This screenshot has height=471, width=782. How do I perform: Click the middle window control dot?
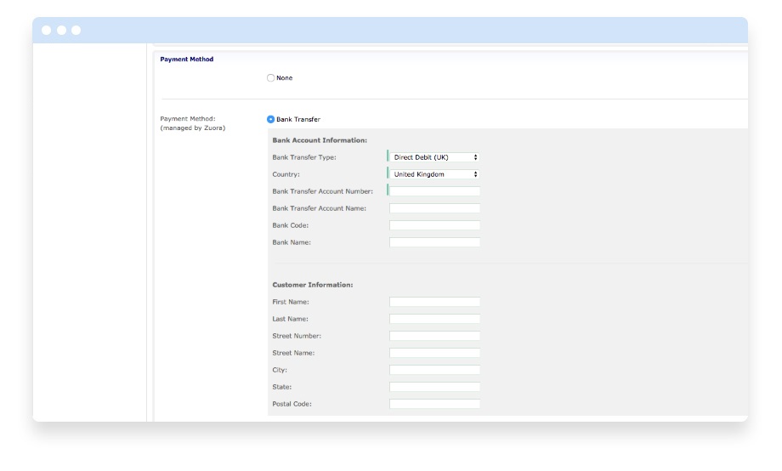click(x=61, y=31)
